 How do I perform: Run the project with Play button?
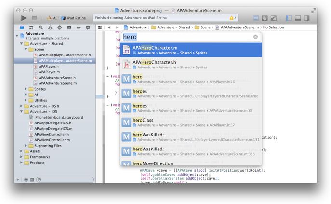[x=24, y=18]
